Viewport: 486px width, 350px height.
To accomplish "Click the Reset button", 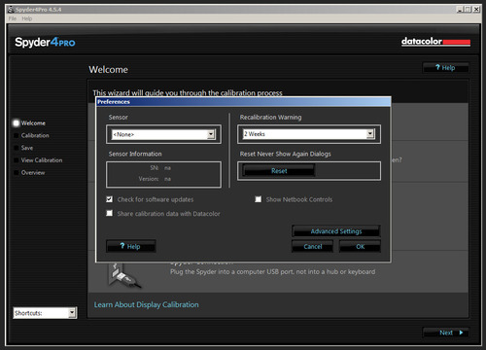I will pos(279,171).
